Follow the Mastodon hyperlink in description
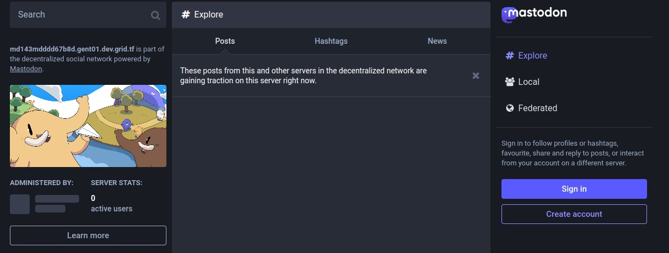The image size is (669, 253). point(26,69)
